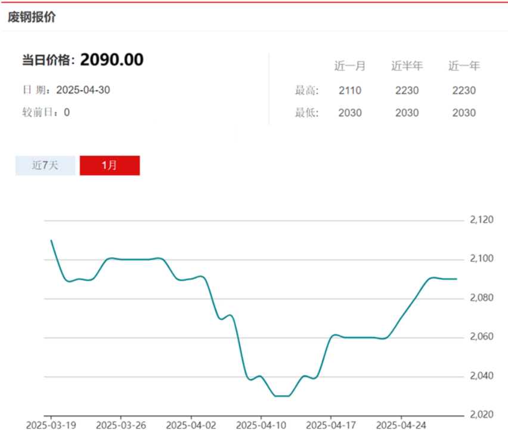Click the date value 2025-04-30
The height and width of the screenshot is (432, 508).
point(83,90)
